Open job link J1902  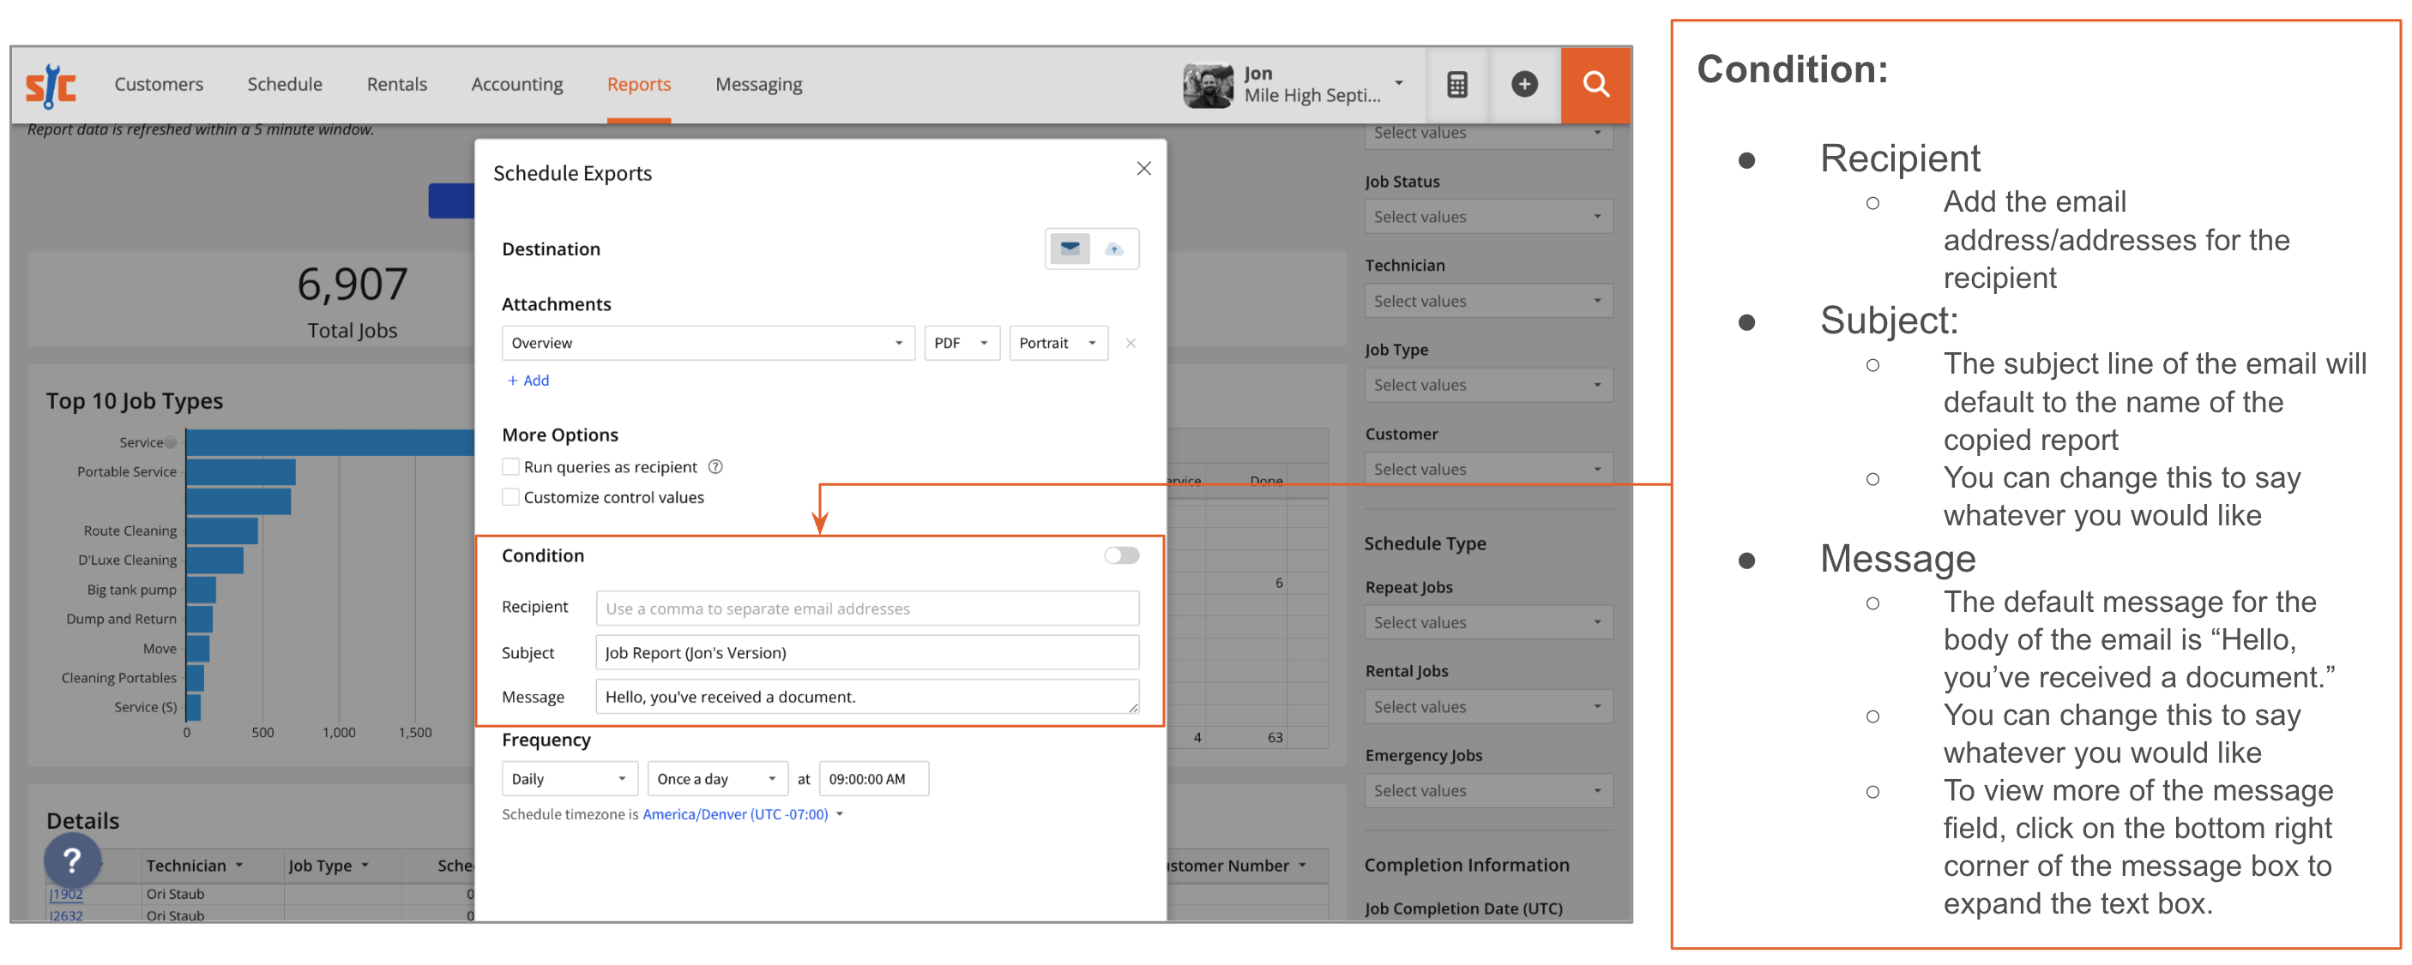click(x=65, y=895)
